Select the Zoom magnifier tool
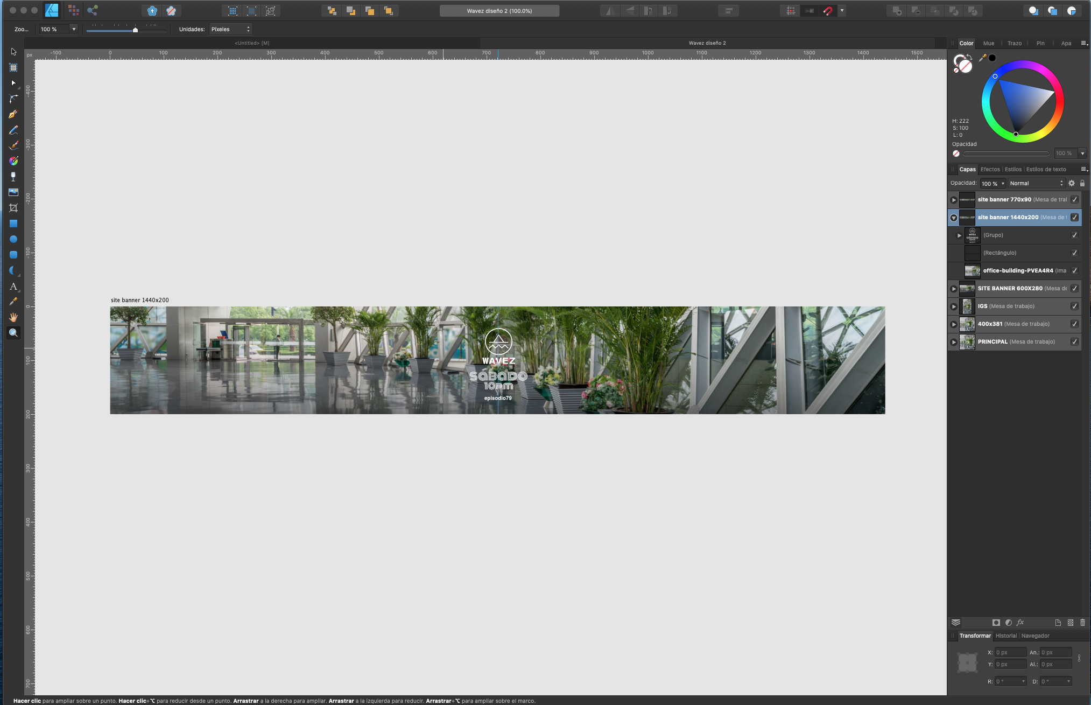This screenshot has height=705, width=1091. pos(13,333)
